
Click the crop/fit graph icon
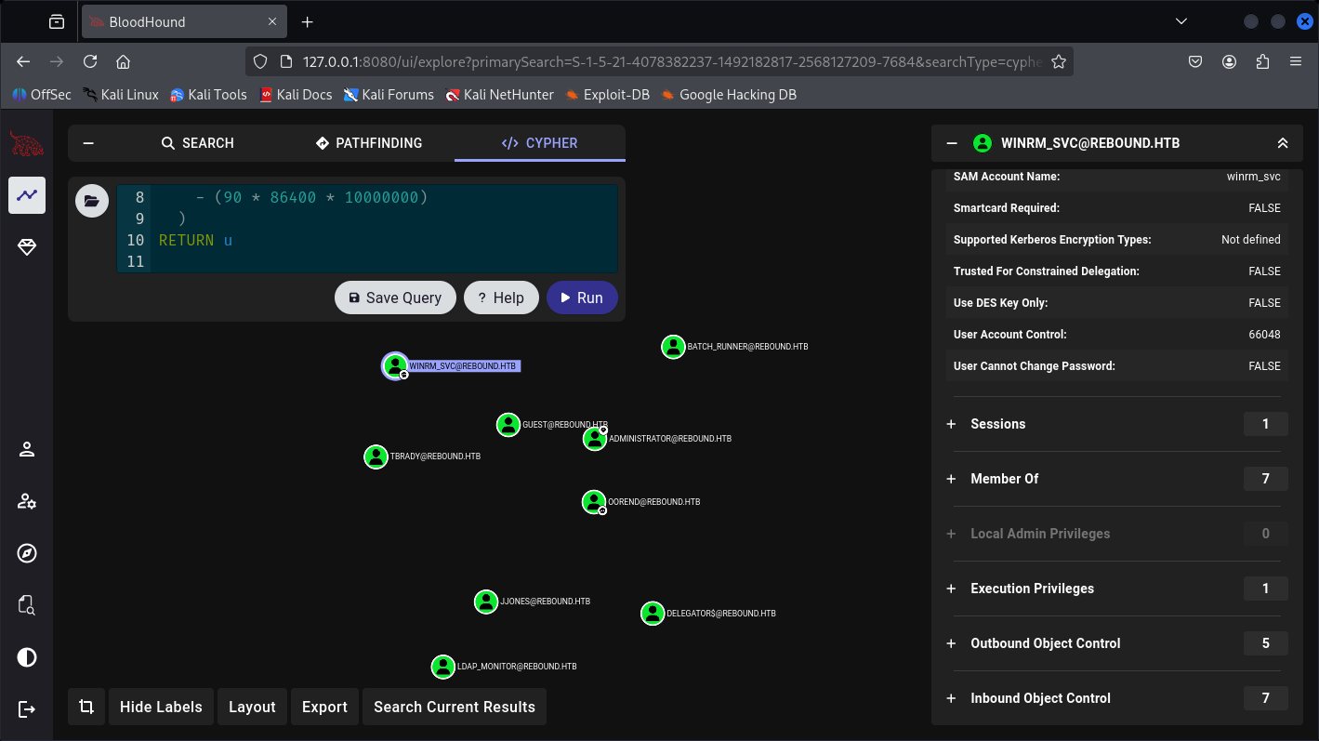(86, 707)
